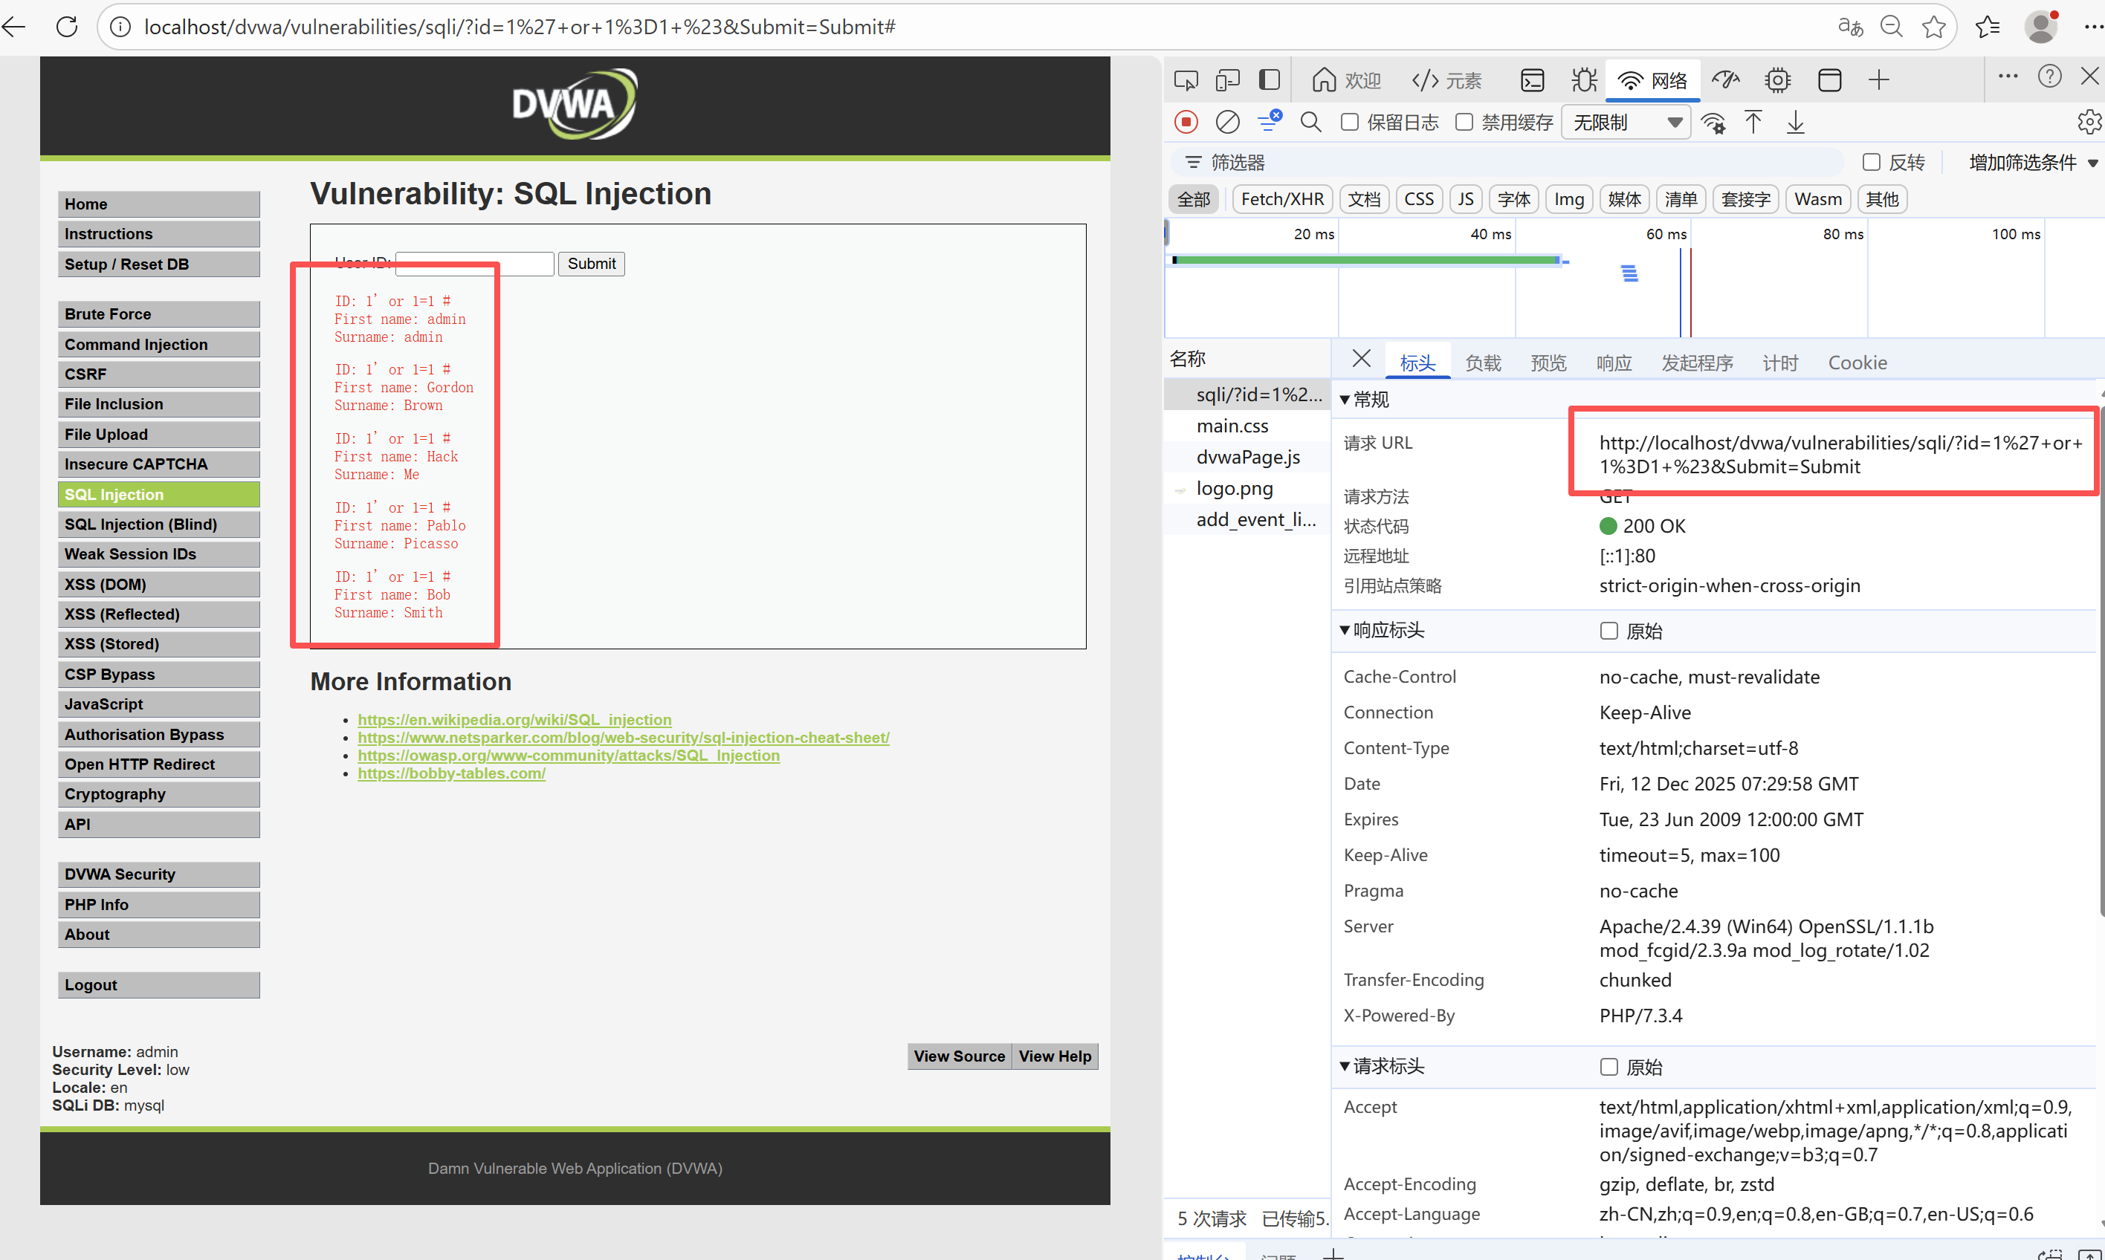Switch to the 响应 tab
Viewport: 2105px width, 1260px height.
[1613, 363]
